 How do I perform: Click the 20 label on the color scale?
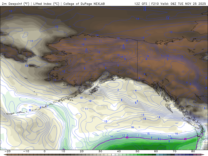82,151
